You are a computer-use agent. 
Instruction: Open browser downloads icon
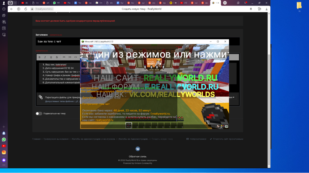(266, 9)
